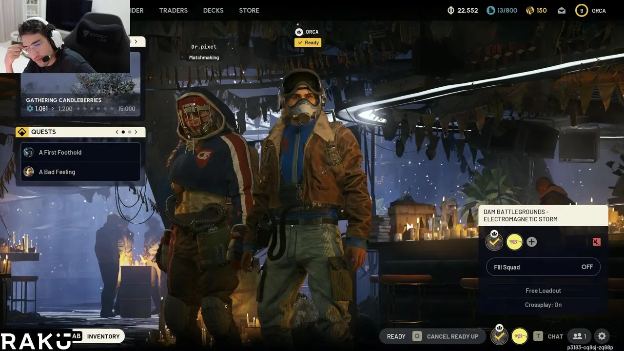624x351 pixels.
Task: Click ORCA's yellow Ready status tag
Action: tap(308, 42)
